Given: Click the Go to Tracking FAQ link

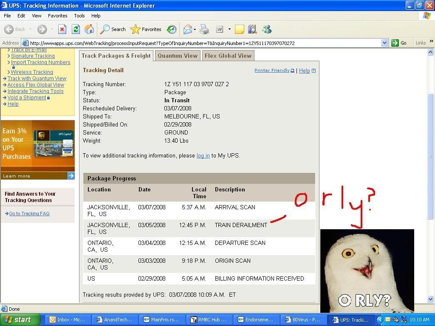Looking at the screenshot, I should (29, 214).
